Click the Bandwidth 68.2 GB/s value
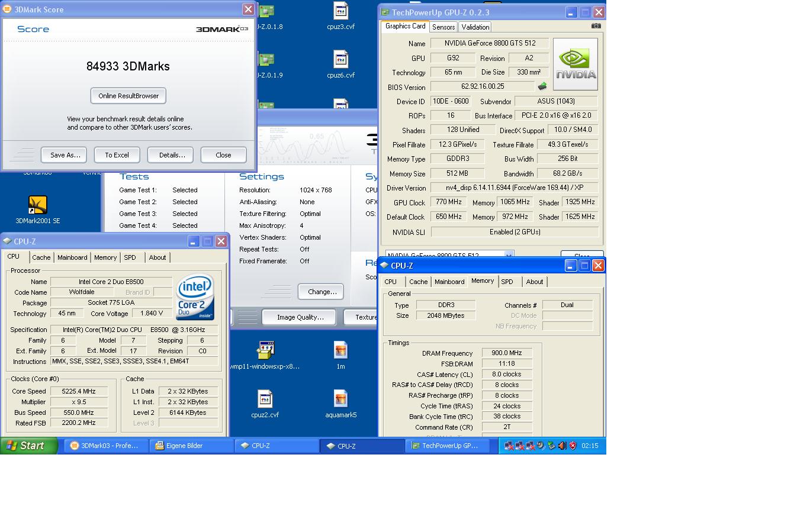This screenshot has height=519, width=810. pyautogui.click(x=567, y=173)
